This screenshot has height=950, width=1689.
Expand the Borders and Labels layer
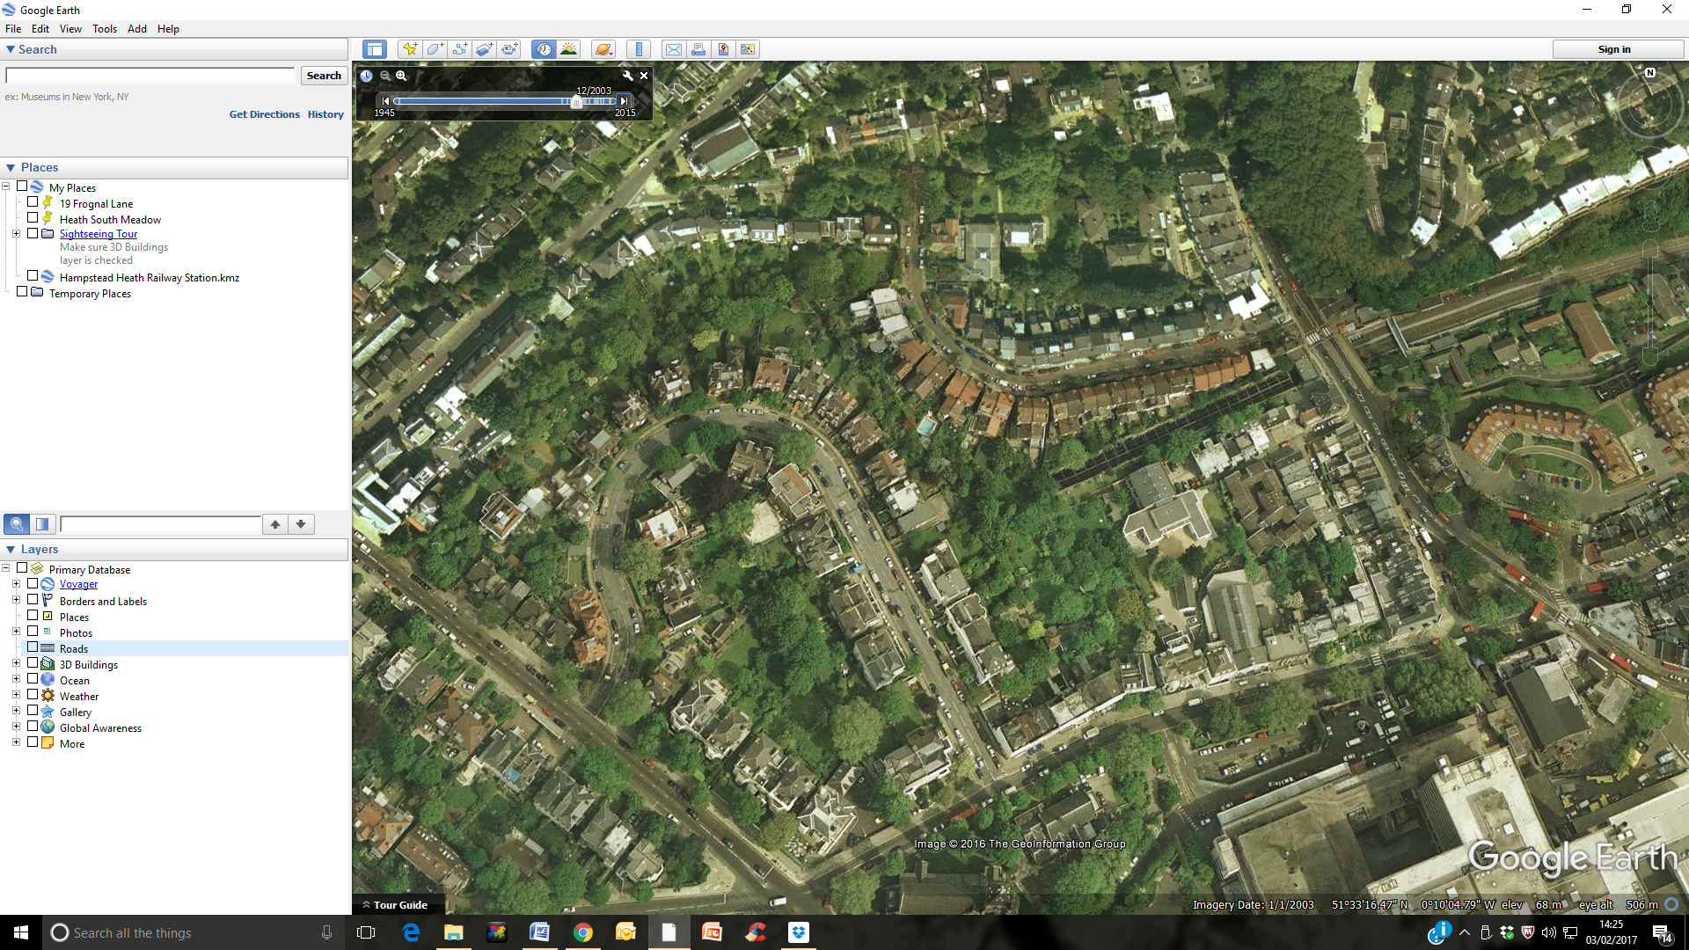[16, 600]
